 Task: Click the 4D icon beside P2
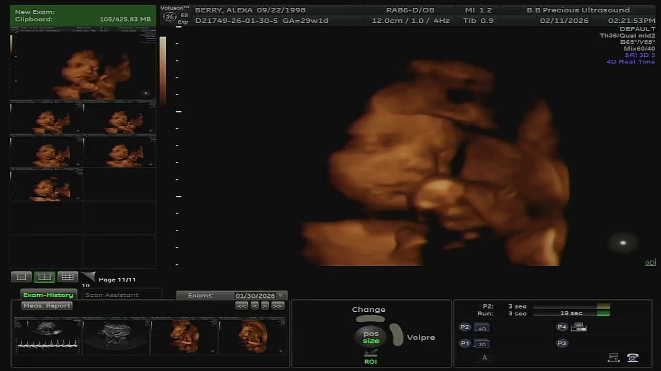(482, 327)
